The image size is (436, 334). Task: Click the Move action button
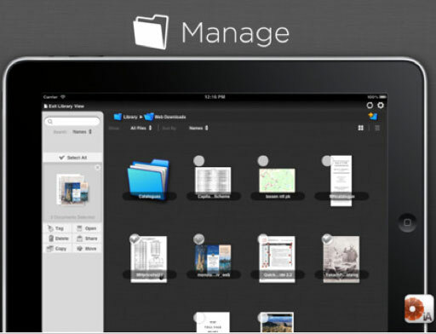(x=87, y=249)
